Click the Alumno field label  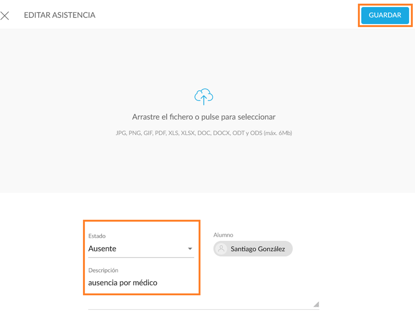pyautogui.click(x=223, y=235)
